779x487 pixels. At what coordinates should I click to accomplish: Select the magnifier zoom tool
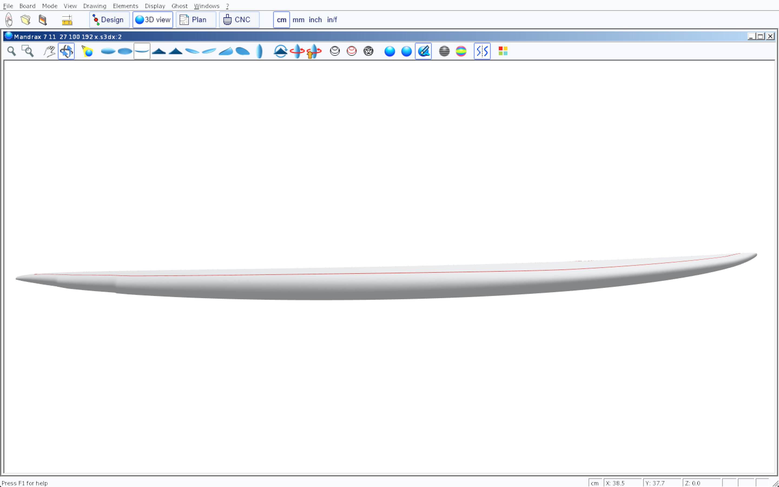[12, 51]
